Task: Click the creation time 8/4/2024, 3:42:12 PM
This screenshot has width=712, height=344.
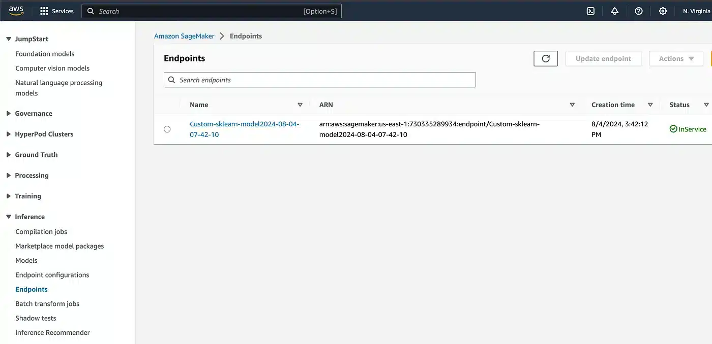Action: coord(619,129)
